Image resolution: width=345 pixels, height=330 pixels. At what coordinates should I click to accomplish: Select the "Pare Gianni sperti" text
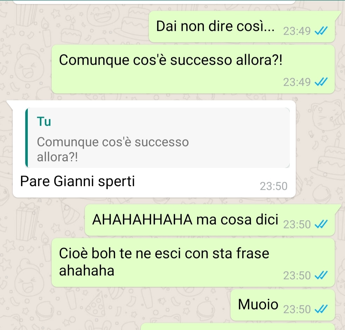(77, 181)
